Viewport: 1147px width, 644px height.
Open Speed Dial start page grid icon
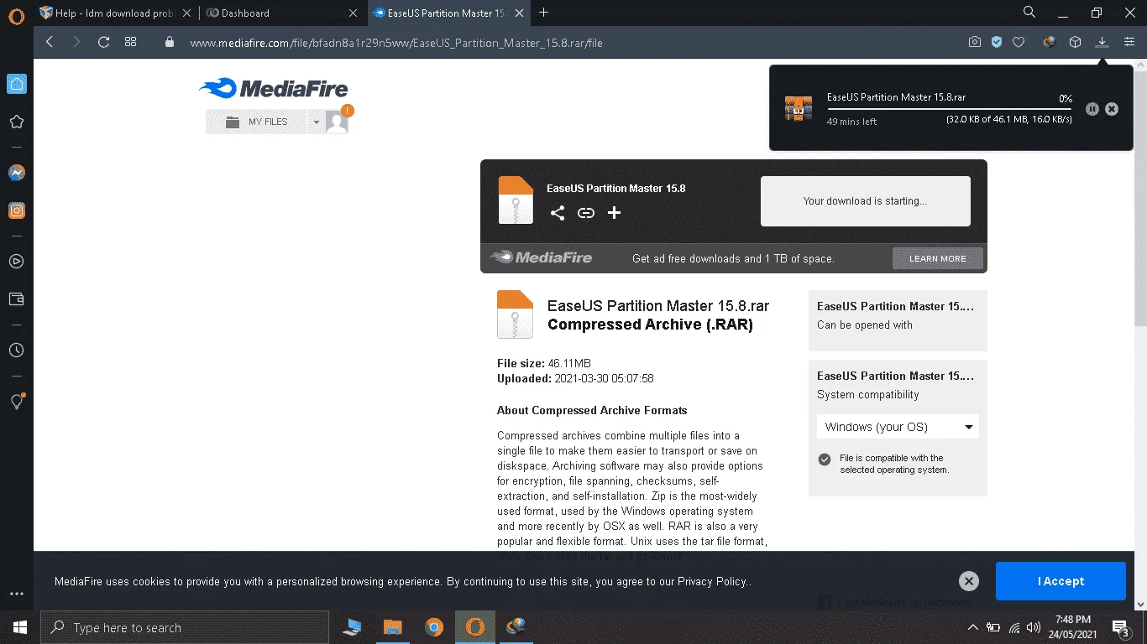130,42
